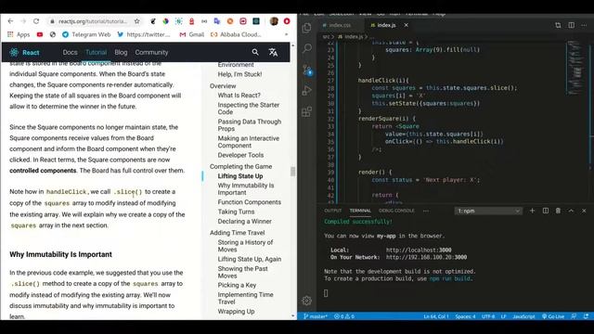Image resolution: width=594 pixels, height=334 pixels.
Task: Go to 'Wrapping Up' sidebar link
Action: 236,312
